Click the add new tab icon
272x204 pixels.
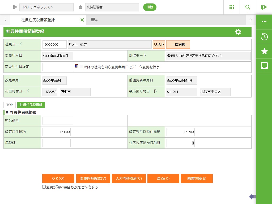tap(94, 20)
